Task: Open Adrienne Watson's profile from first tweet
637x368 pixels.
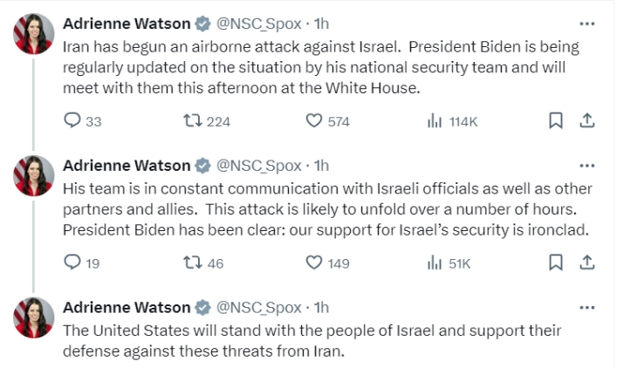Action: point(127,24)
